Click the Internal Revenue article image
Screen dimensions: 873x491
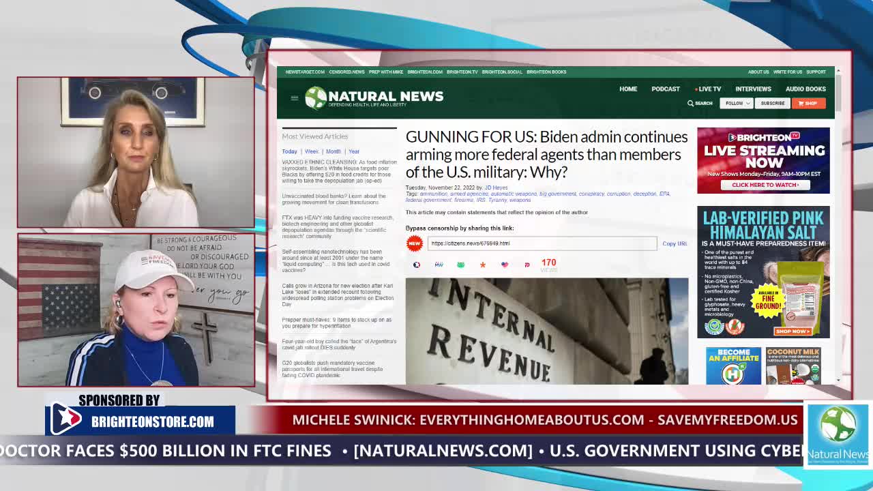click(547, 331)
